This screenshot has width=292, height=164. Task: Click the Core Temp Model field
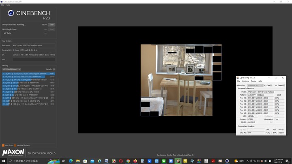point(266,92)
